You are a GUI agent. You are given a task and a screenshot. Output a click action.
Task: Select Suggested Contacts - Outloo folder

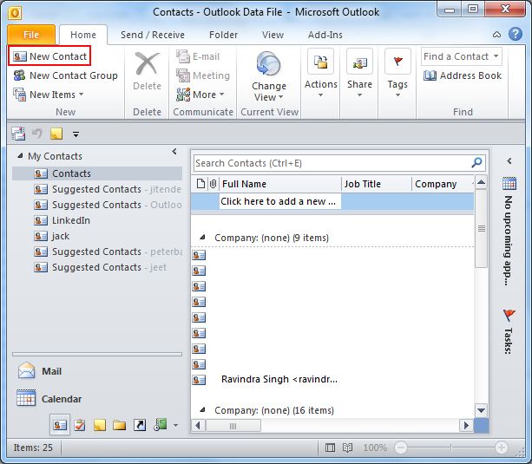click(x=108, y=205)
